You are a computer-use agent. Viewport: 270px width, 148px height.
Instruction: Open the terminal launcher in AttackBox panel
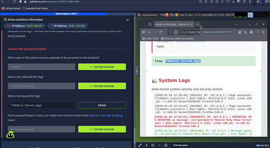click(171, 15)
